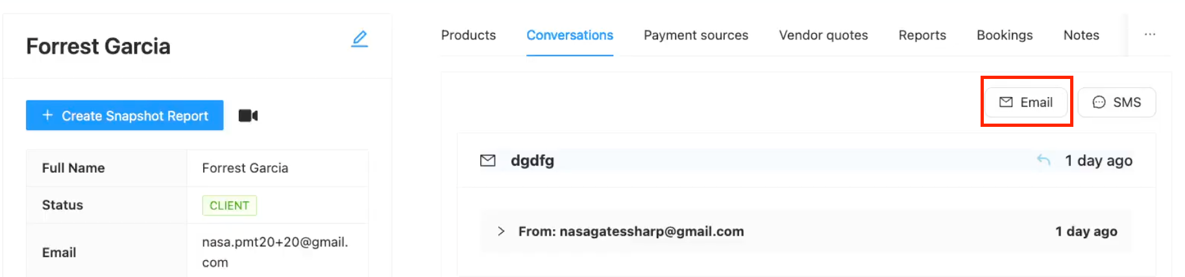Click the edit pencil icon beside Forrest Garcia
Image resolution: width=1185 pixels, height=277 pixels.
click(360, 39)
